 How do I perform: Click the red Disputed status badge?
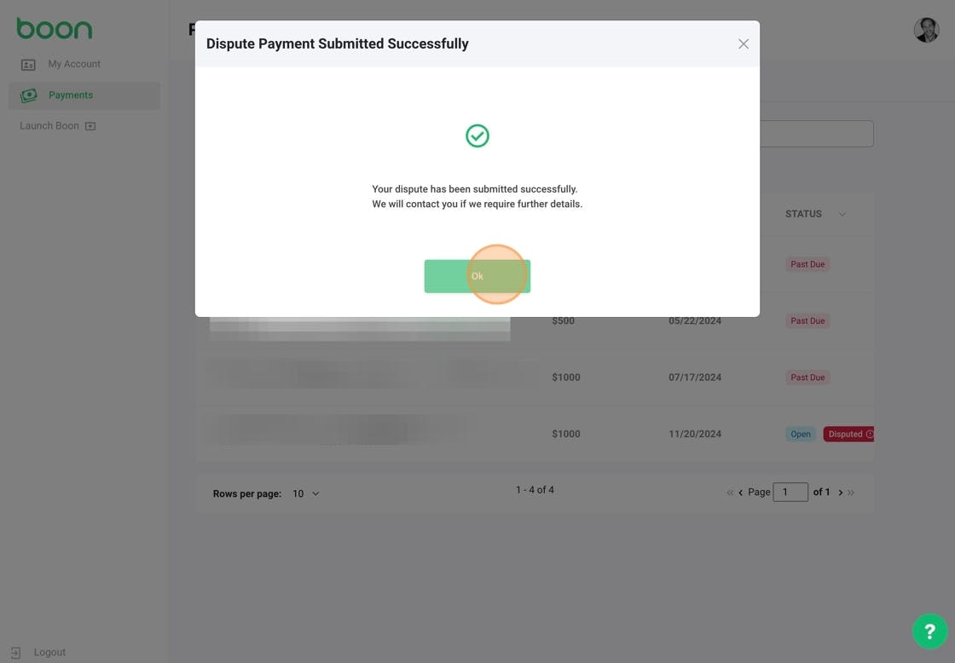[x=848, y=434]
